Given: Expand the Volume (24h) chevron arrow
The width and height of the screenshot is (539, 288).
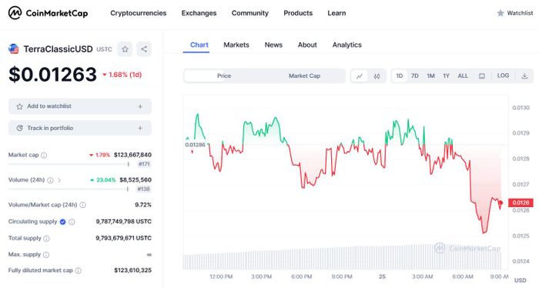Looking at the screenshot, I should click(x=59, y=180).
